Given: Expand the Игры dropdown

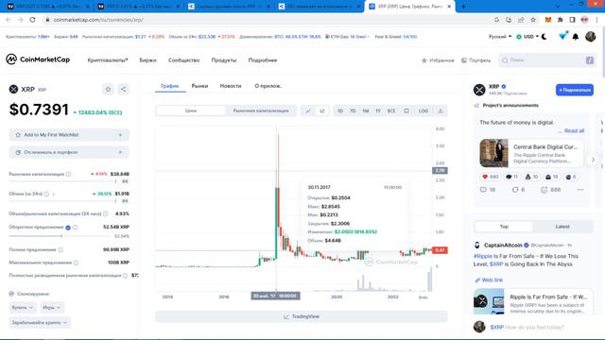Looking at the screenshot, I should tap(51, 308).
